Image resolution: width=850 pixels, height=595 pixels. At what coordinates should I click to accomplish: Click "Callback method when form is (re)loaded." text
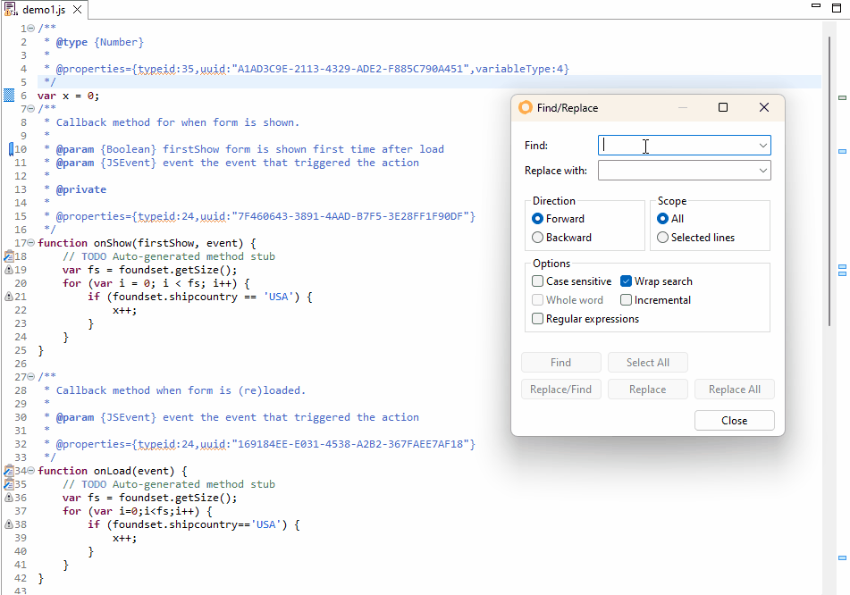tap(181, 390)
